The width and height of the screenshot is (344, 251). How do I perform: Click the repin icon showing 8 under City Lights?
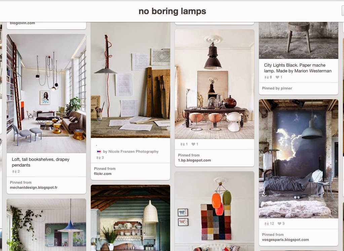tap(267, 77)
